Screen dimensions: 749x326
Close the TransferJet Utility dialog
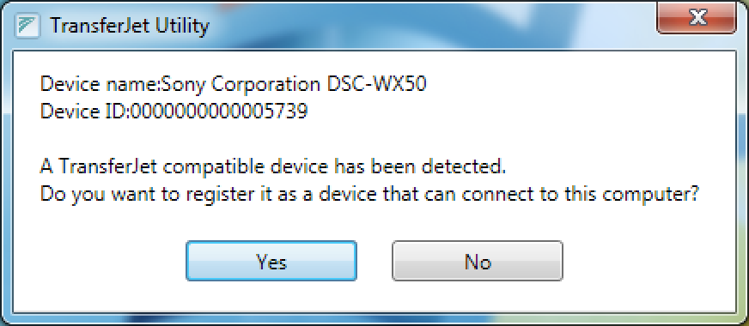(x=697, y=18)
